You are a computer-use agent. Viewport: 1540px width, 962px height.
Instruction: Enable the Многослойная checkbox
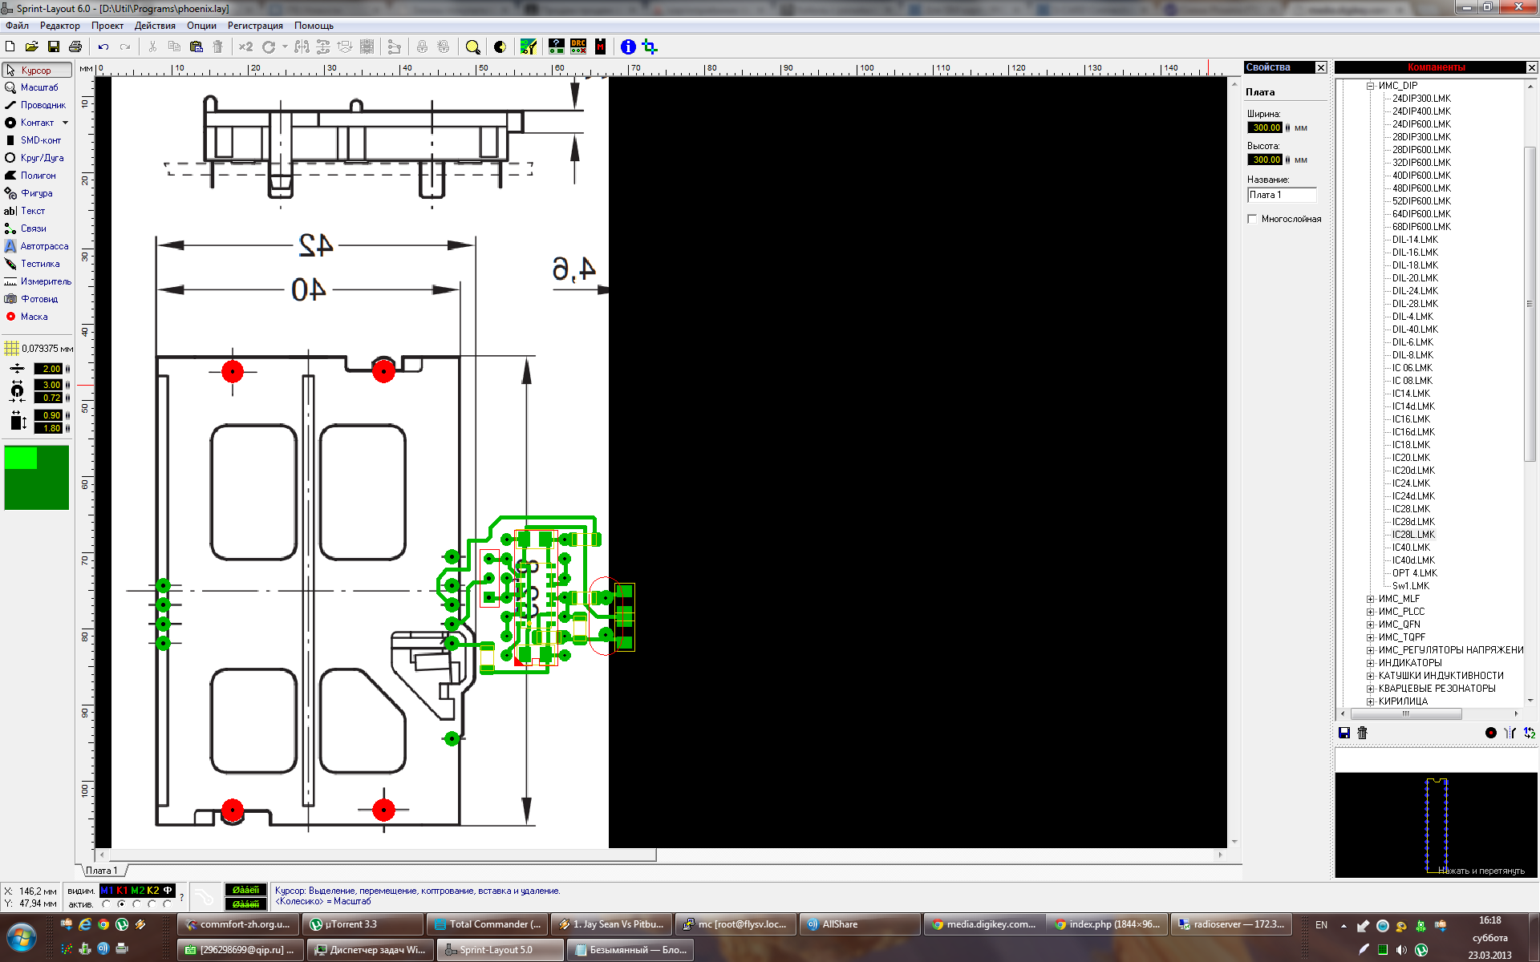[x=1252, y=219]
